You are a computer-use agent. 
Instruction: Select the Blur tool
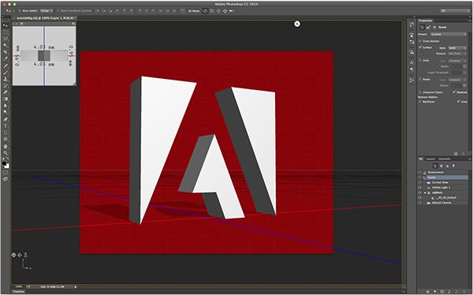pos(6,106)
